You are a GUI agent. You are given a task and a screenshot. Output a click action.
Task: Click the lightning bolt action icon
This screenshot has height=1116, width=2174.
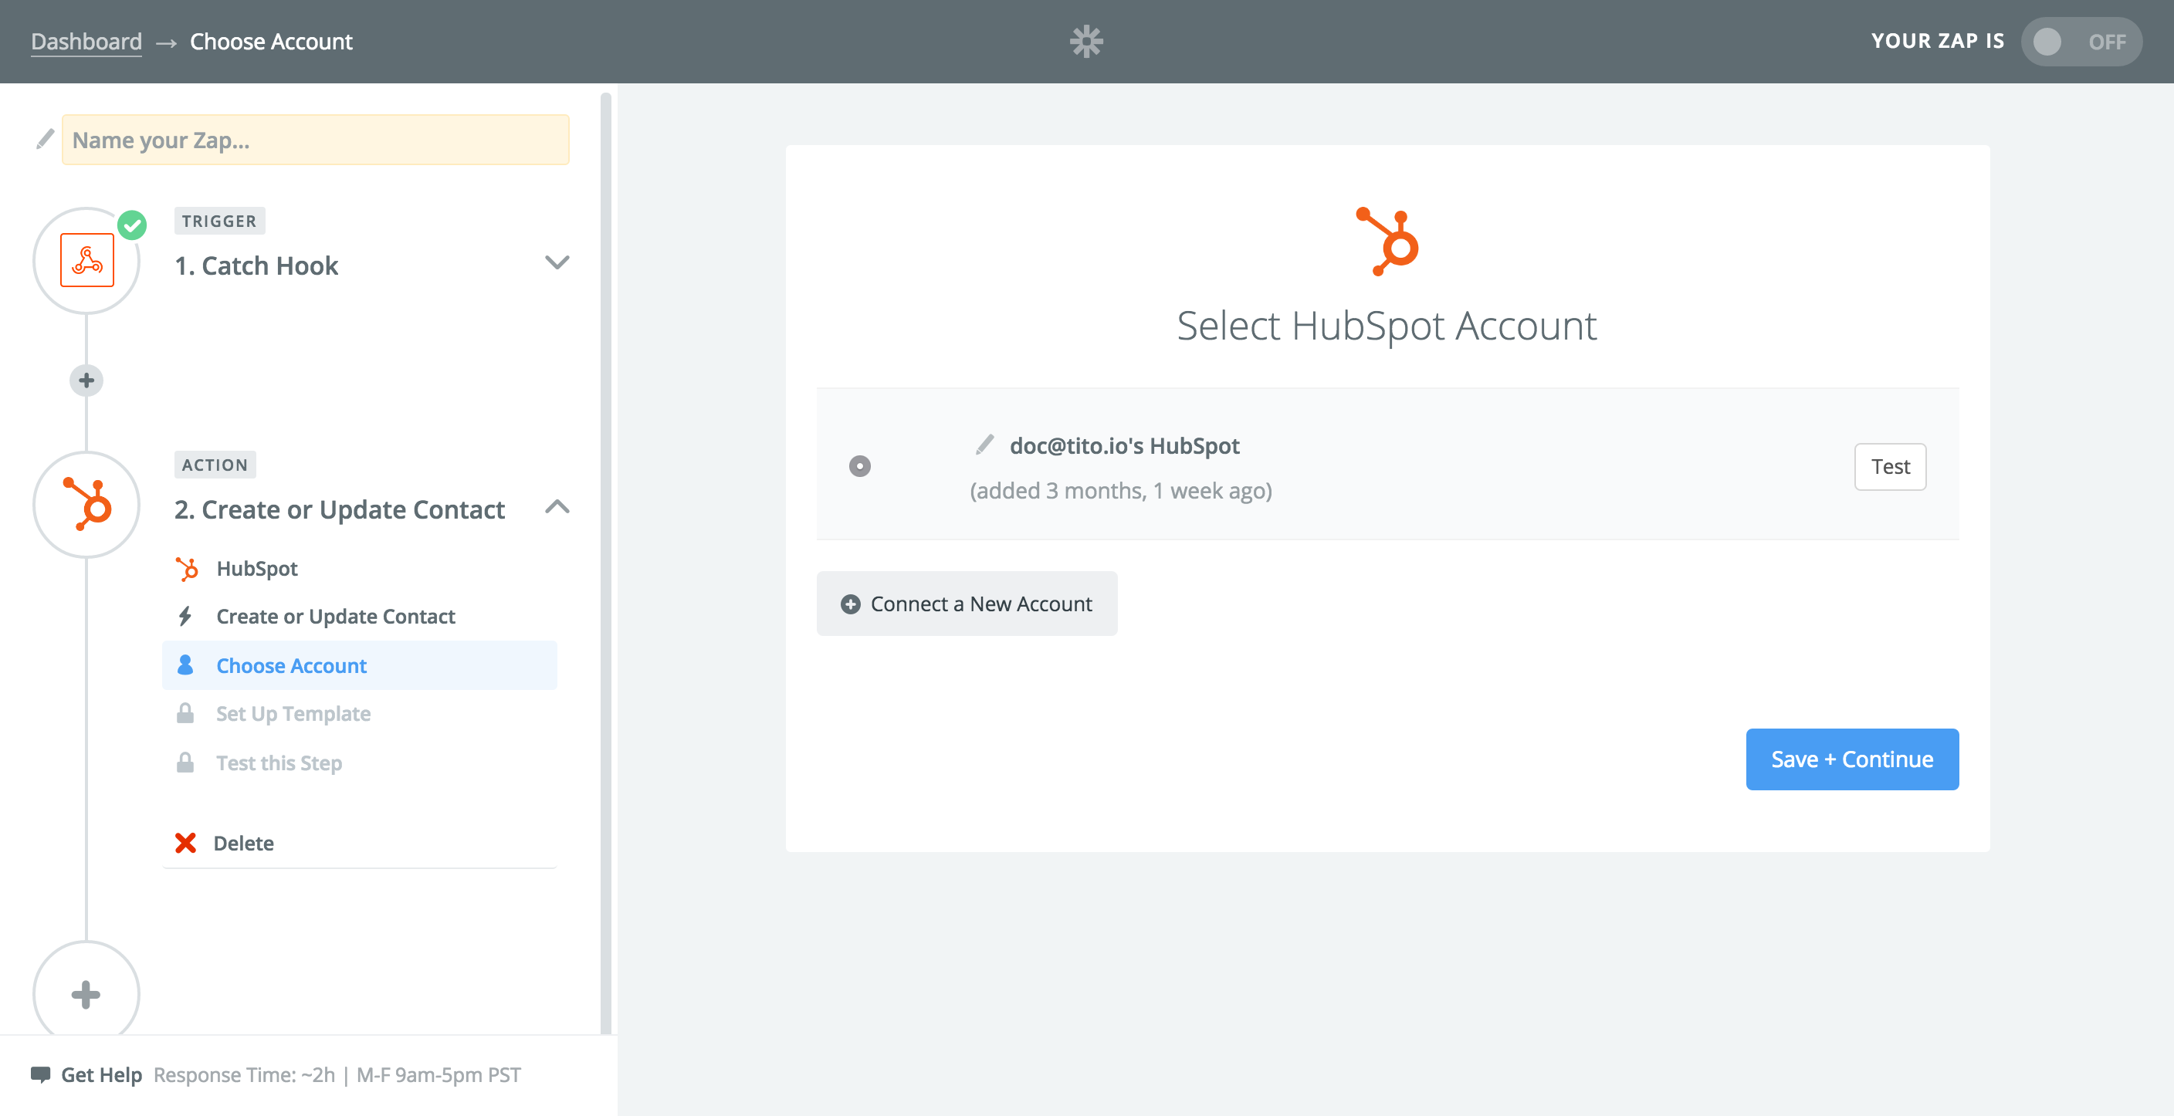click(x=185, y=617)
